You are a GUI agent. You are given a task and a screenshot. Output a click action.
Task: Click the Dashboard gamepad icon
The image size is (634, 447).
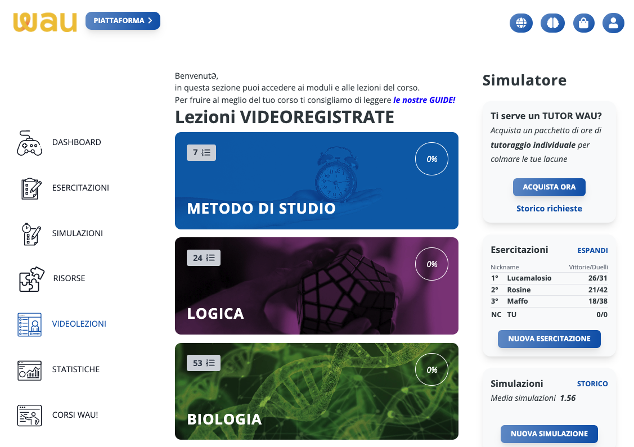[x=29, y=143]
